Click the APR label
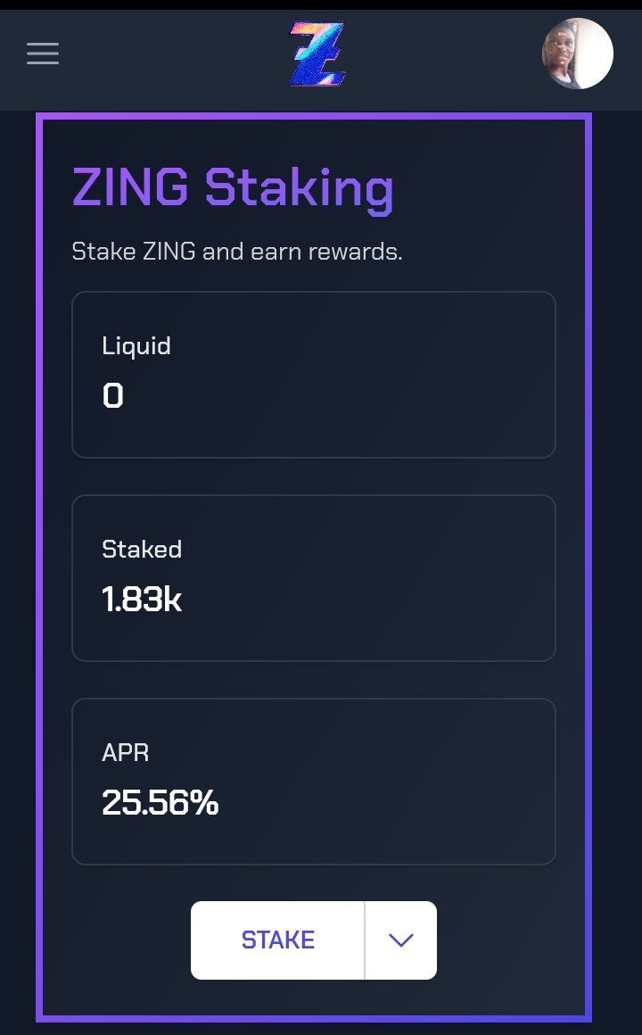Screen dimensions: 642x1035 (126, 752)
